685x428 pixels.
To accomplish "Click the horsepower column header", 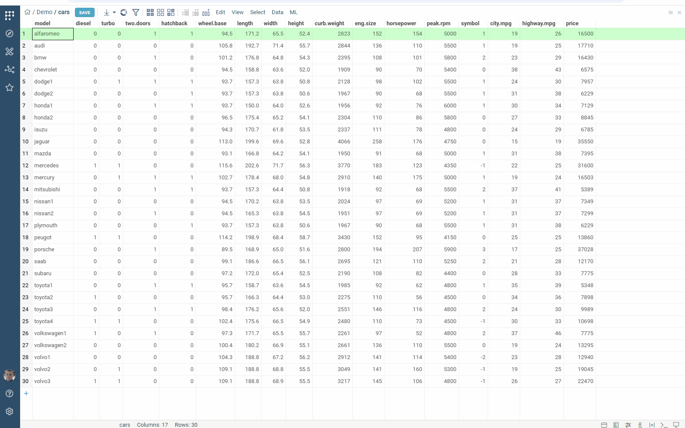I will coord(401,24).
